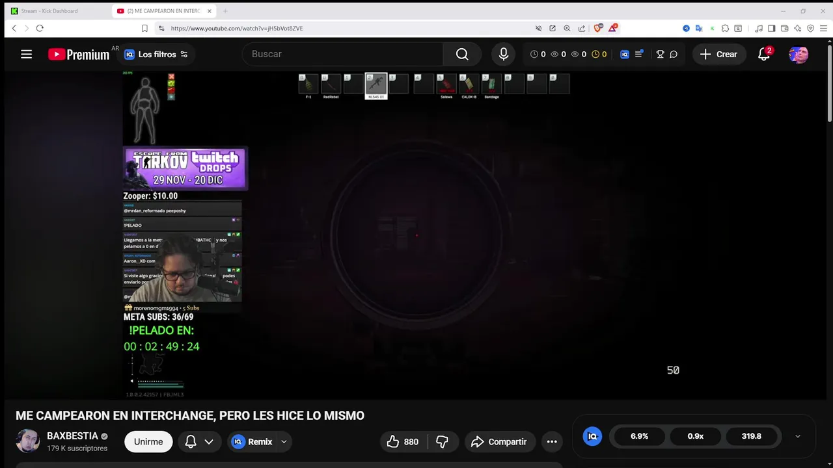Viewport: 833px width, 468px height.
Task: Share this page from address bar
Action: [x=582, y=29]
